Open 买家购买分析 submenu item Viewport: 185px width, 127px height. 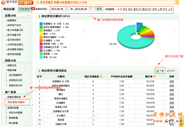16,80
